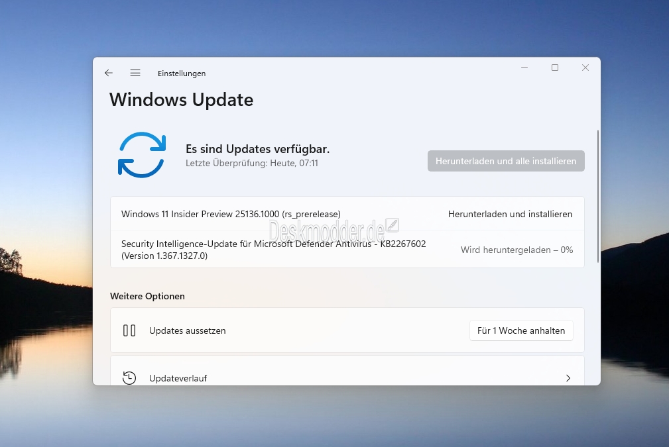Click the history clock icon beside Updateverlauf

[129, 378]
